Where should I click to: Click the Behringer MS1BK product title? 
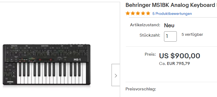click(x=171, y=5)
